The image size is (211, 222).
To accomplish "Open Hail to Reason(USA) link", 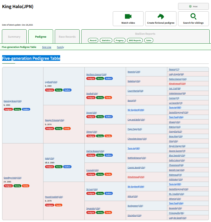I will click(95, 151).
